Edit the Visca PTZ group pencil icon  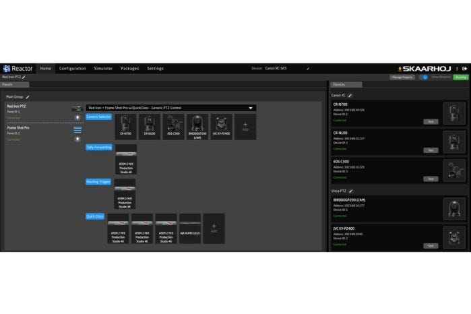(x=351, y=191)
